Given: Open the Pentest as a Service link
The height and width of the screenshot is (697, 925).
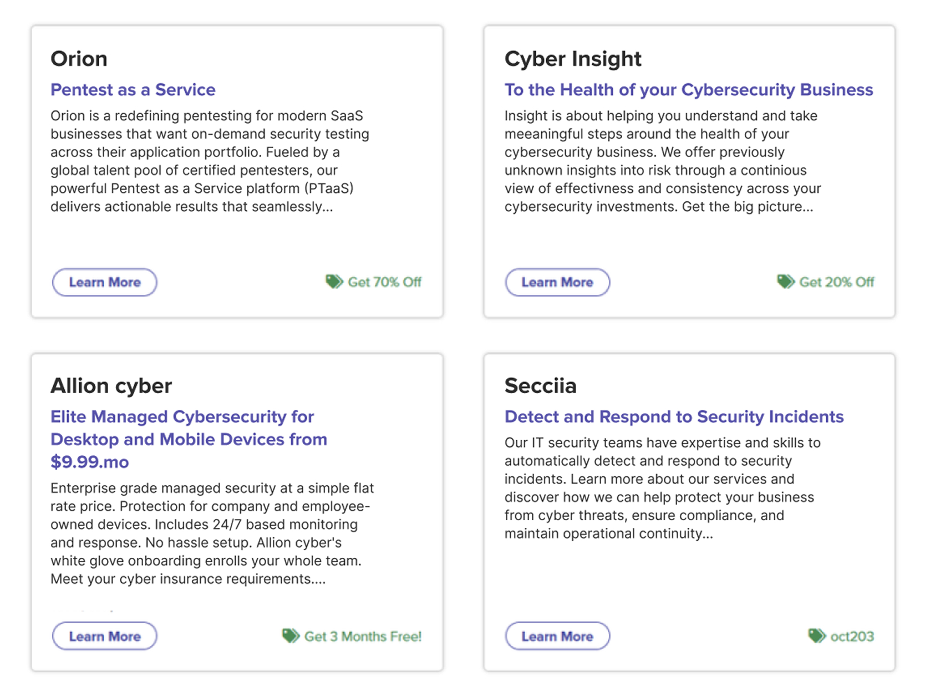Looking at the screenshot, I should (133, 90).
